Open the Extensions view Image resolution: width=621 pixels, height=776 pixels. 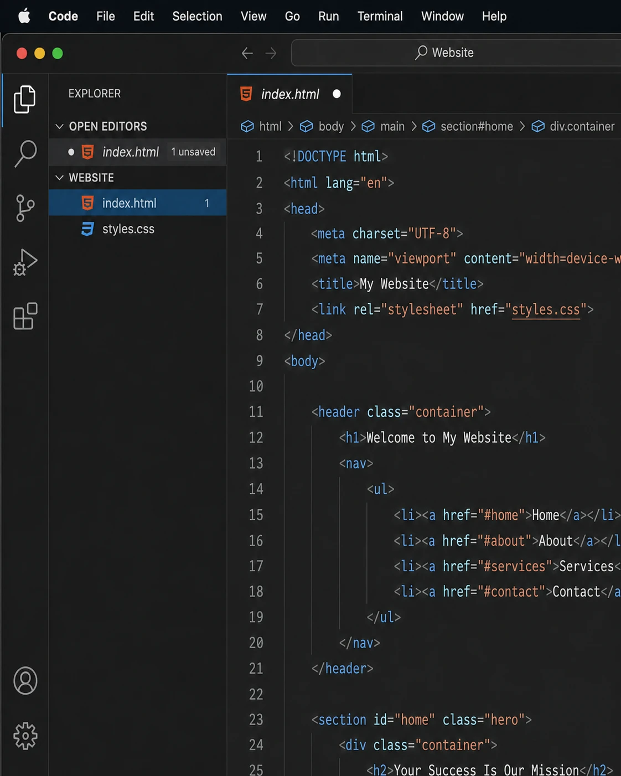click(25, 316)
